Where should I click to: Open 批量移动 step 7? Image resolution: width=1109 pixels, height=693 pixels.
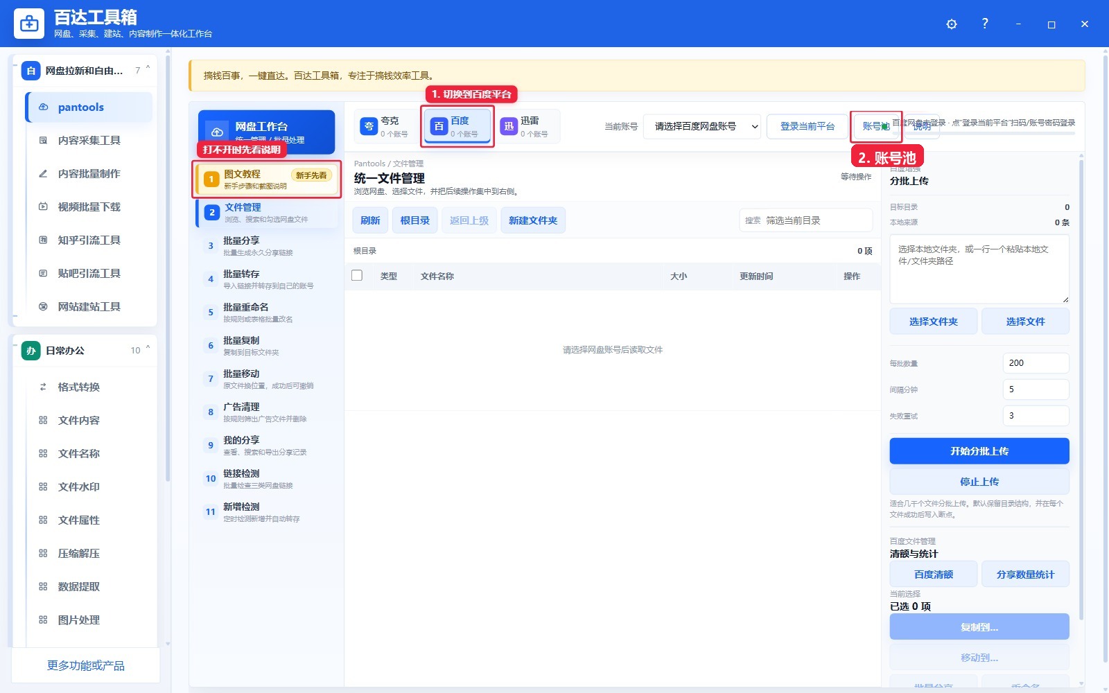pos(268,379)
